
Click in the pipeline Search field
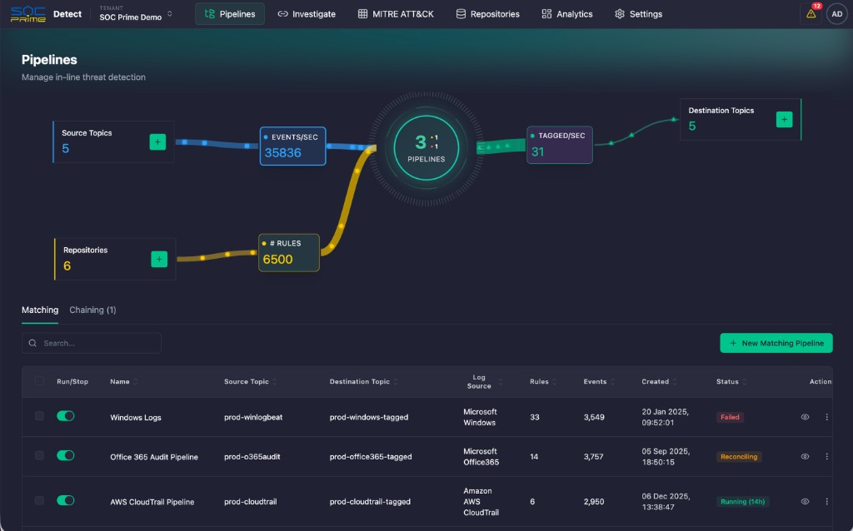(x=92, y=343)
